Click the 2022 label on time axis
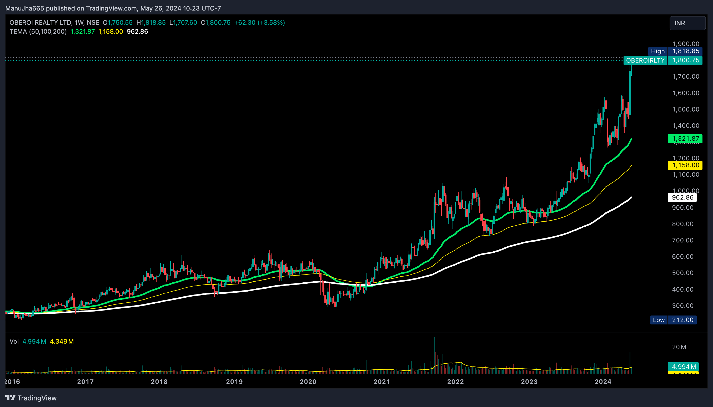713x407 pixels. [455, 381]
